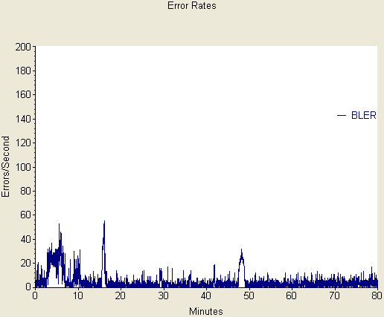Click the BLER legend line color swatch
The width and height of the screenshot is (384, 317).
pos(342,116)
